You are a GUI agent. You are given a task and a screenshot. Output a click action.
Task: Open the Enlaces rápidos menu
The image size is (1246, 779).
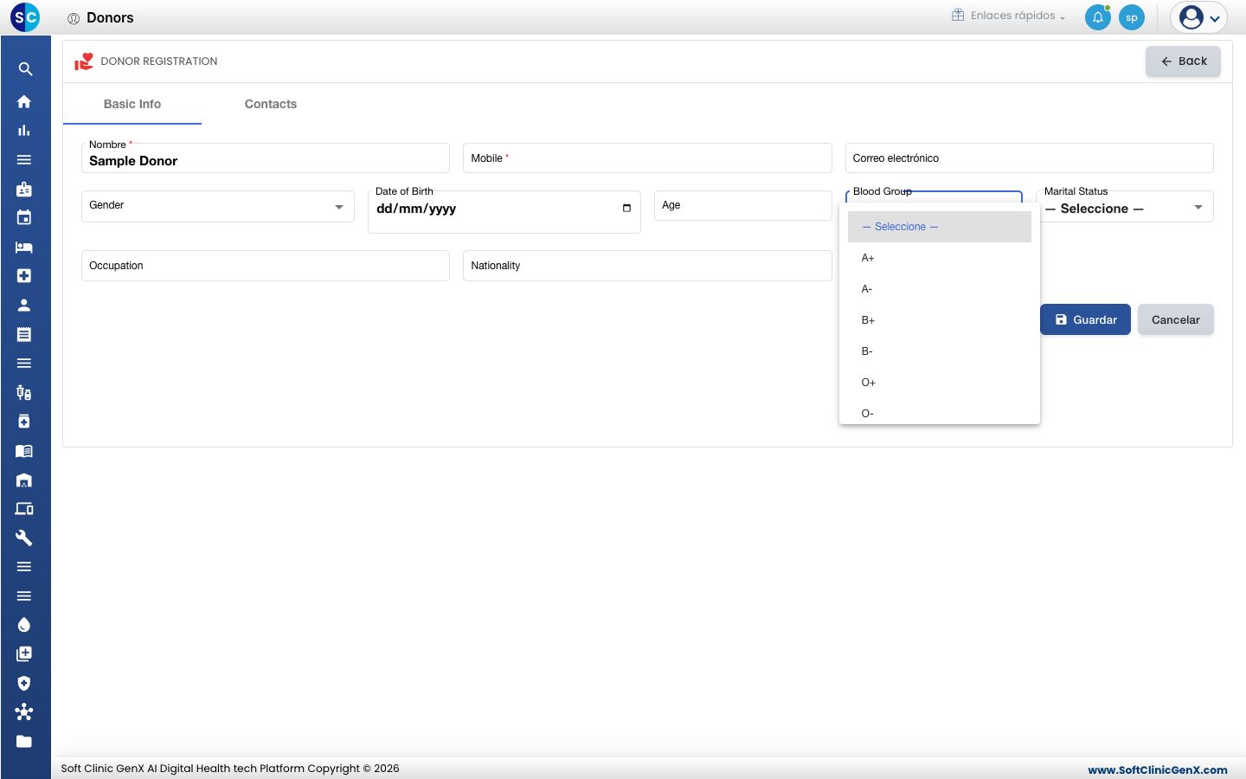[1009, 16]
